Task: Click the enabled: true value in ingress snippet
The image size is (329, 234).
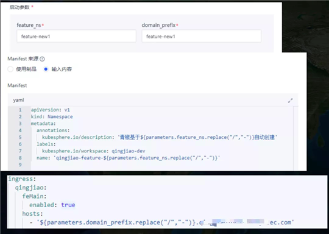Action: click(68, 205)
